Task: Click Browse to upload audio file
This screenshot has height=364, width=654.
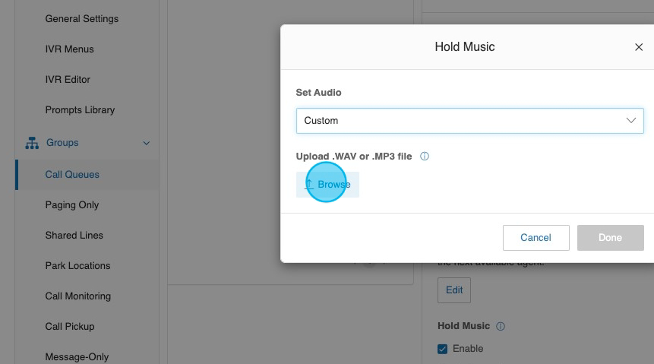Action: (327, 185)
